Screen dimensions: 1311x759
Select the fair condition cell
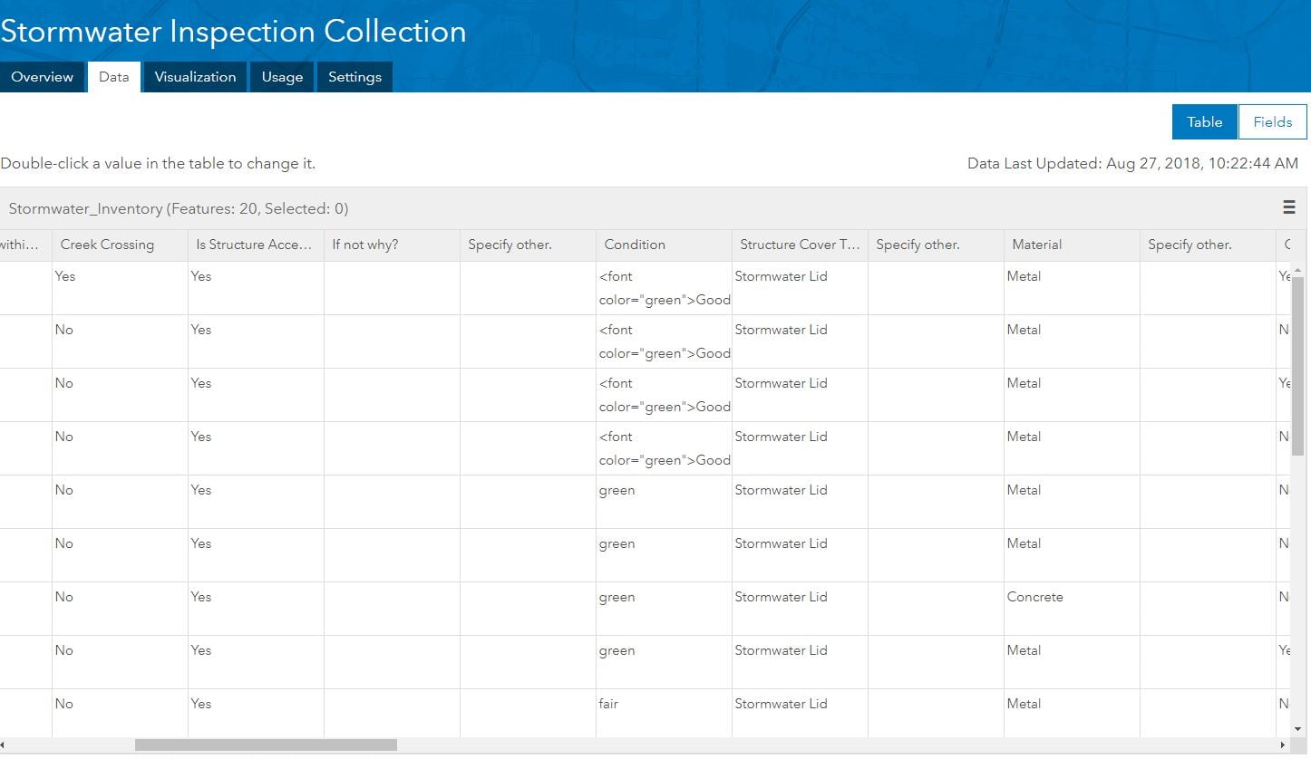[664, 713]
